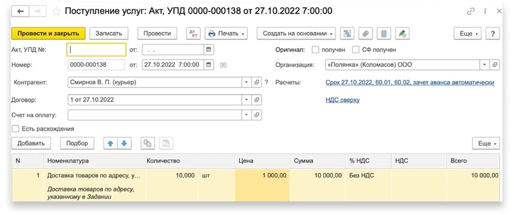Open attached files paperclip icon
The width and height of the screenshot is (514, 215).
366,34
